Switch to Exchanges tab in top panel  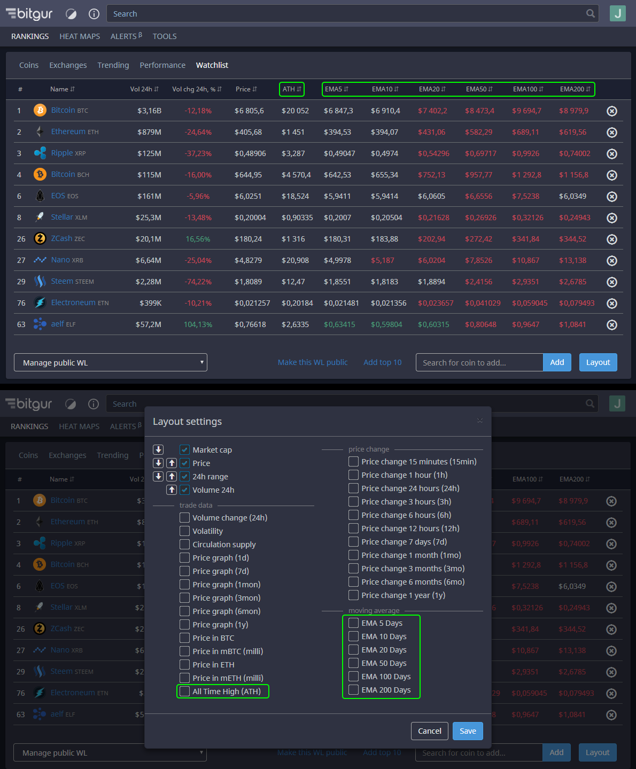[x=68, y=65]
